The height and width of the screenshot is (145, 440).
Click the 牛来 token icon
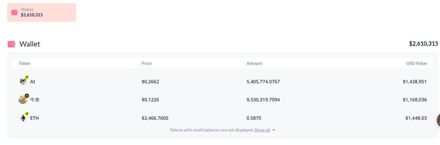[x=23, y=100]
